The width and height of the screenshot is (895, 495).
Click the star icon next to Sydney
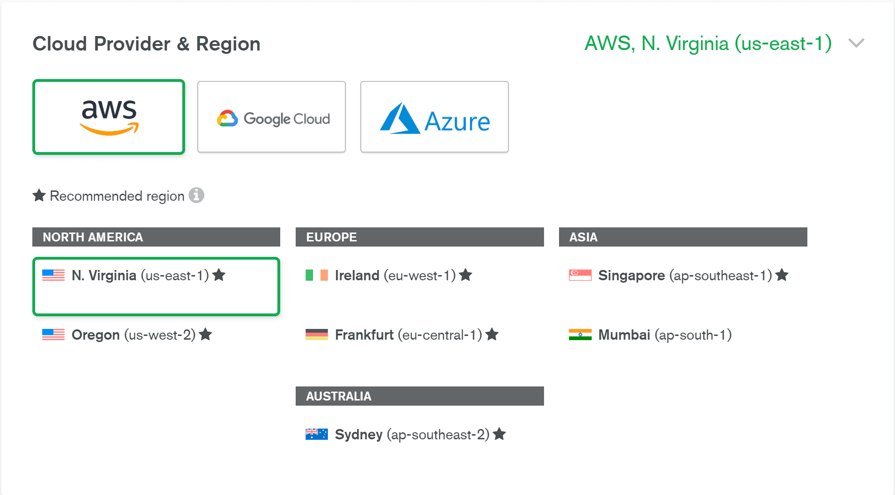click(500, 434)
